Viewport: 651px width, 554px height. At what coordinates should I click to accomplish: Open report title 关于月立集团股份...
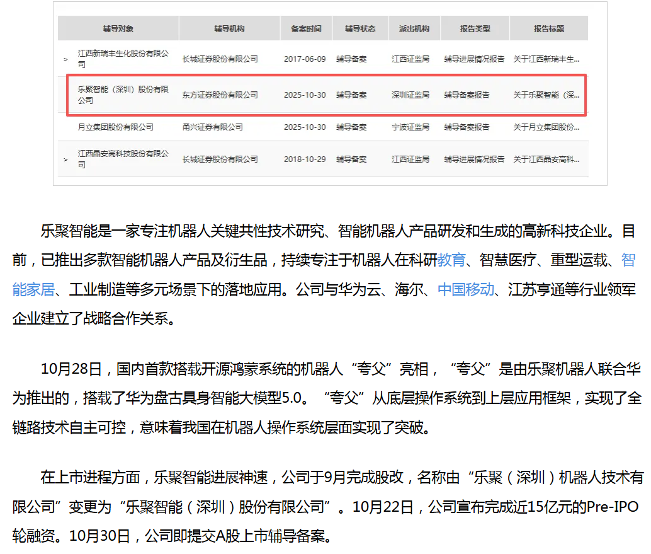pos(546,127)
